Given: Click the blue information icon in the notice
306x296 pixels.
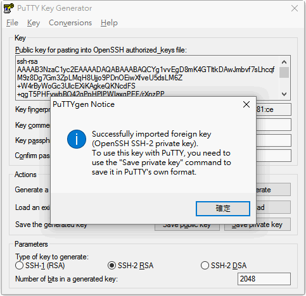Looking at the screenshot, I should pyautogui.click(x=77, y=139).
